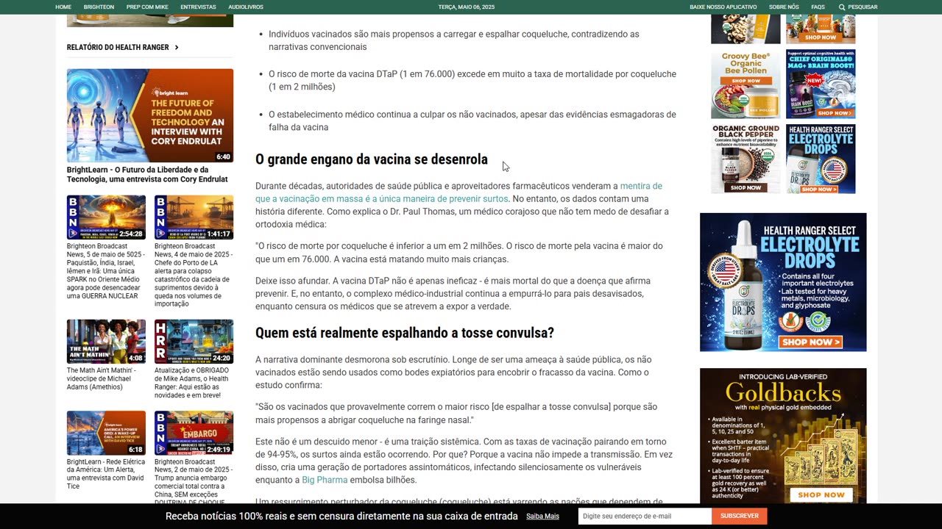942x529 pixels.
Task: Open the HOME menu item
Action: pyautogui.click(x=63, y=7)
